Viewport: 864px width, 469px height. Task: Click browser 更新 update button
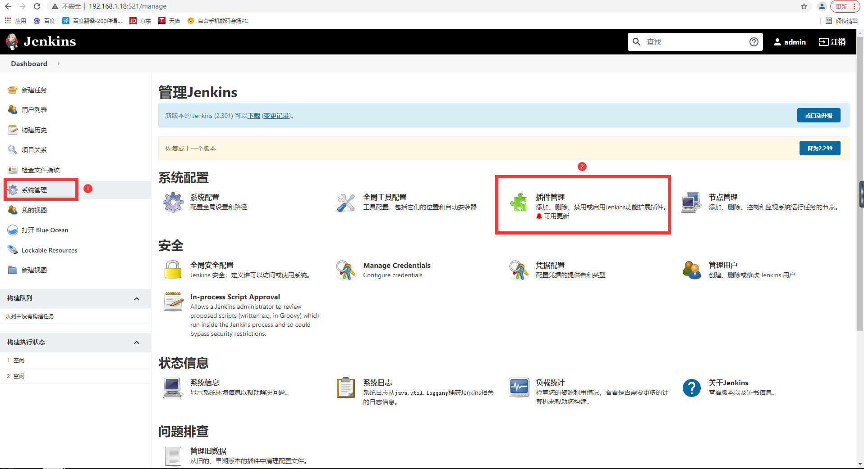(845, 6)
